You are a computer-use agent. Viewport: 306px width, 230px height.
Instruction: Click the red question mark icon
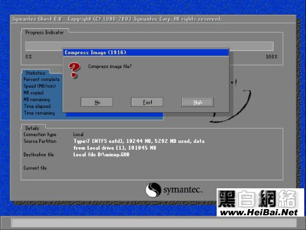74,70
